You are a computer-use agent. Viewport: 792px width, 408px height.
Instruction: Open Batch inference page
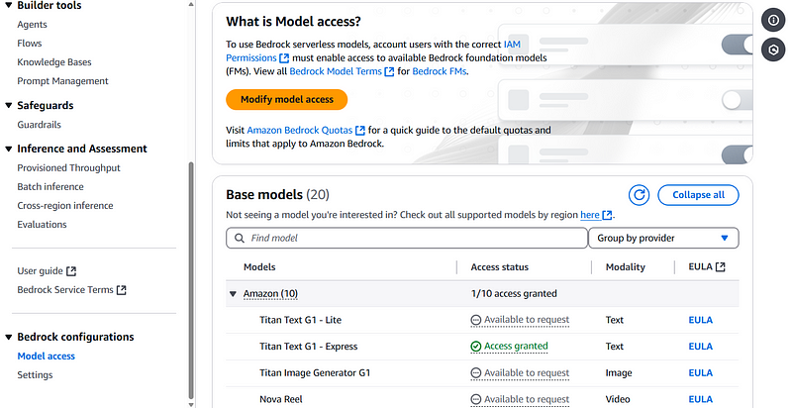tap(50, 187)
